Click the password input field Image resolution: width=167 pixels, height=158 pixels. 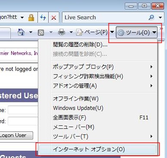23,121
